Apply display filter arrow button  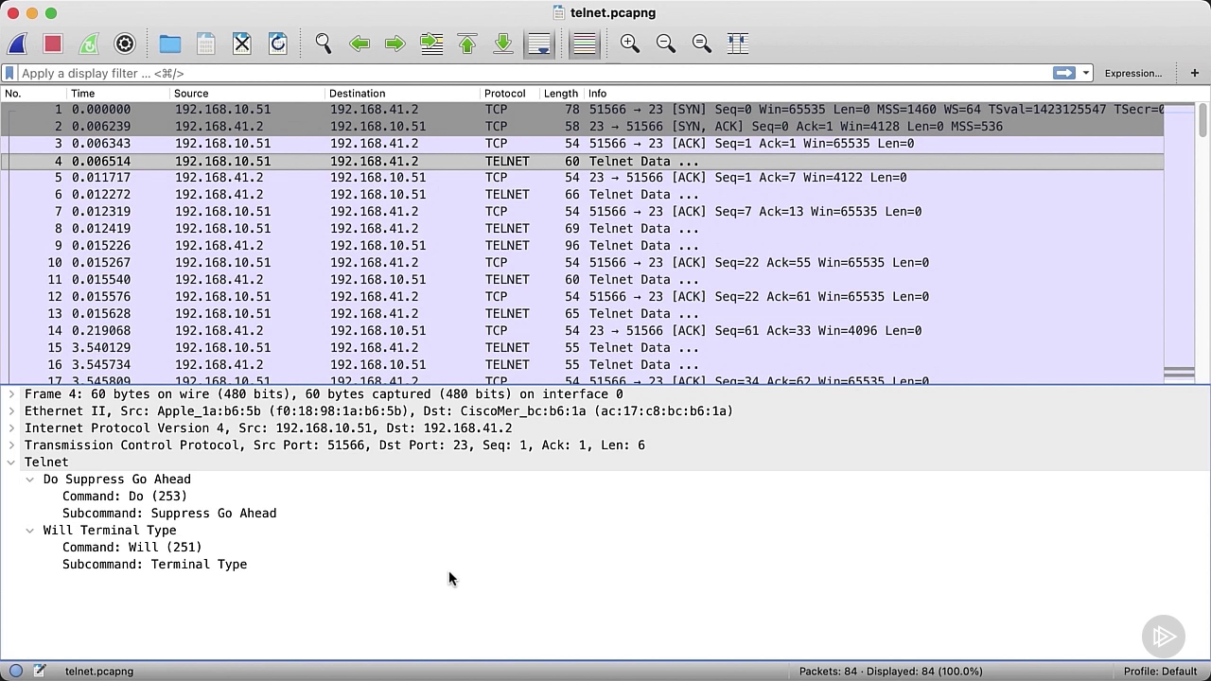tap(1064, 73)
